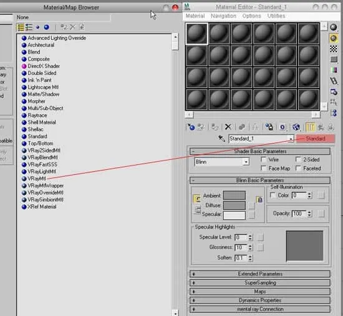Pick material from object eyedropper
This screenshot has height=316, width=343.
click(221, 139)
